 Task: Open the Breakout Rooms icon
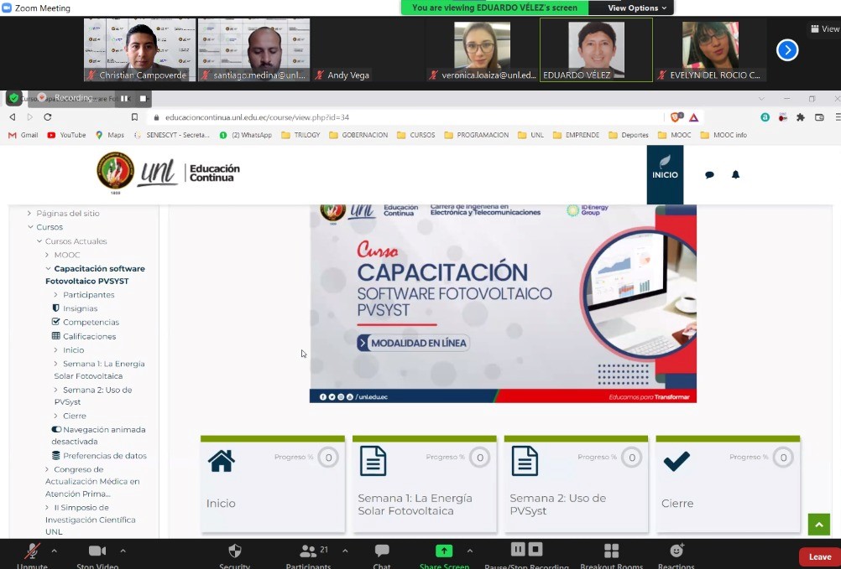[x=611, y=551]
